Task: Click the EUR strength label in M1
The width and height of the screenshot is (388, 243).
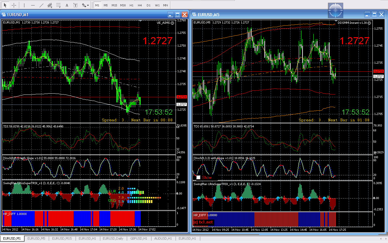Action: 112,192
